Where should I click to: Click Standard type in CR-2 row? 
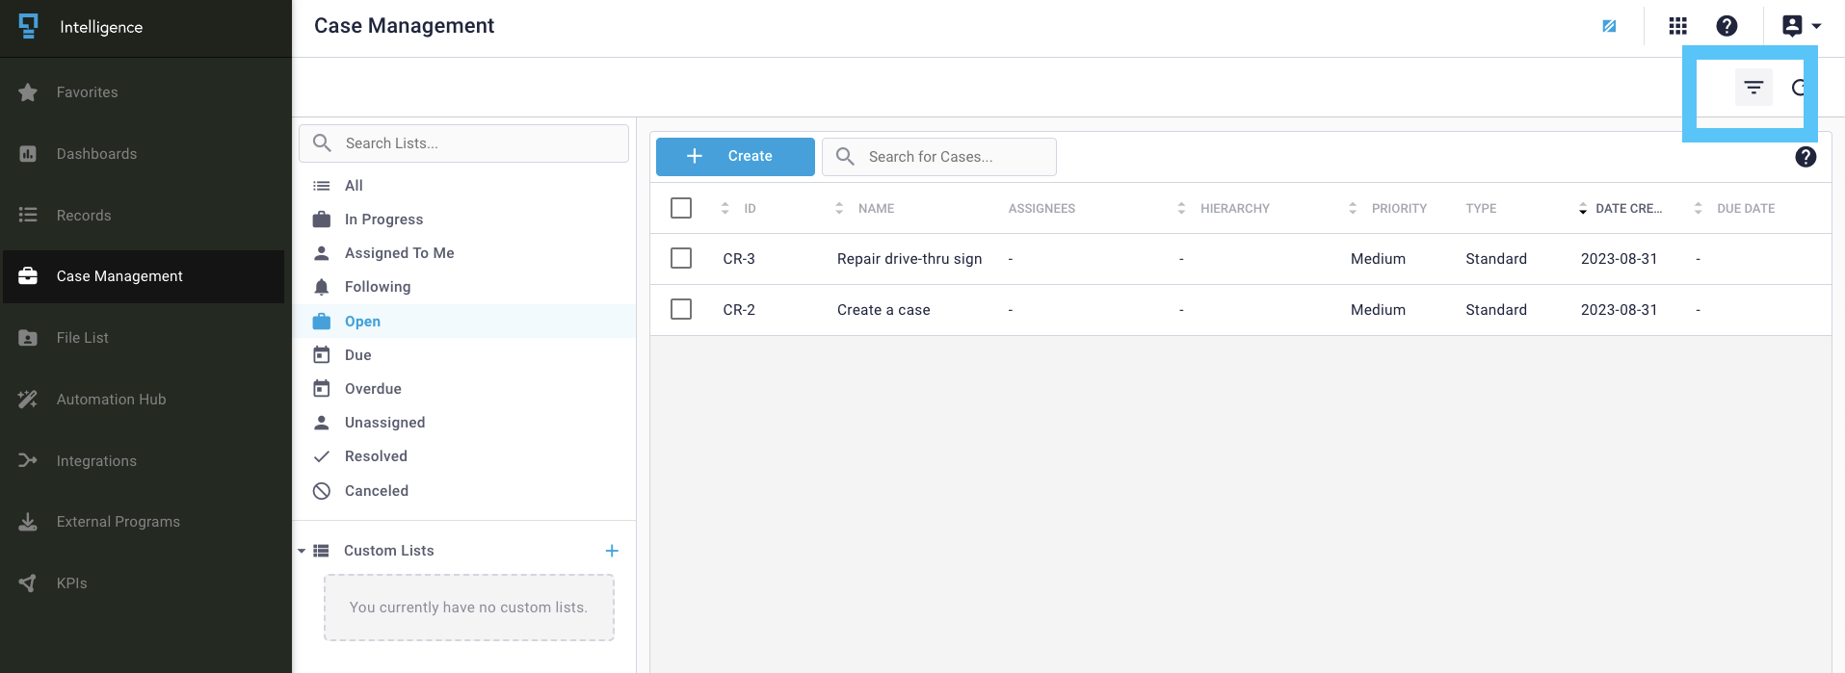point(1496,310)
